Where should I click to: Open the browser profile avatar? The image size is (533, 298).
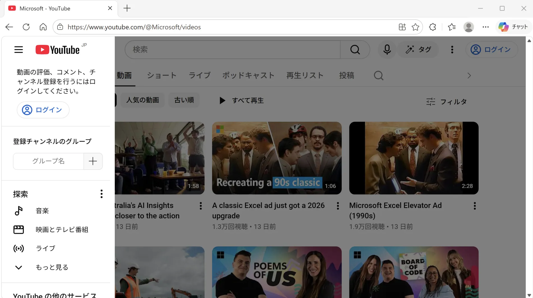tap(468, 27)
